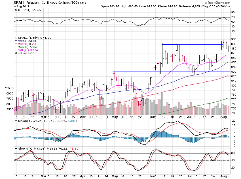Screen dimensions: 241x179
Task: Select the MA(50) blue legend swatch
Action: [16, 41]
